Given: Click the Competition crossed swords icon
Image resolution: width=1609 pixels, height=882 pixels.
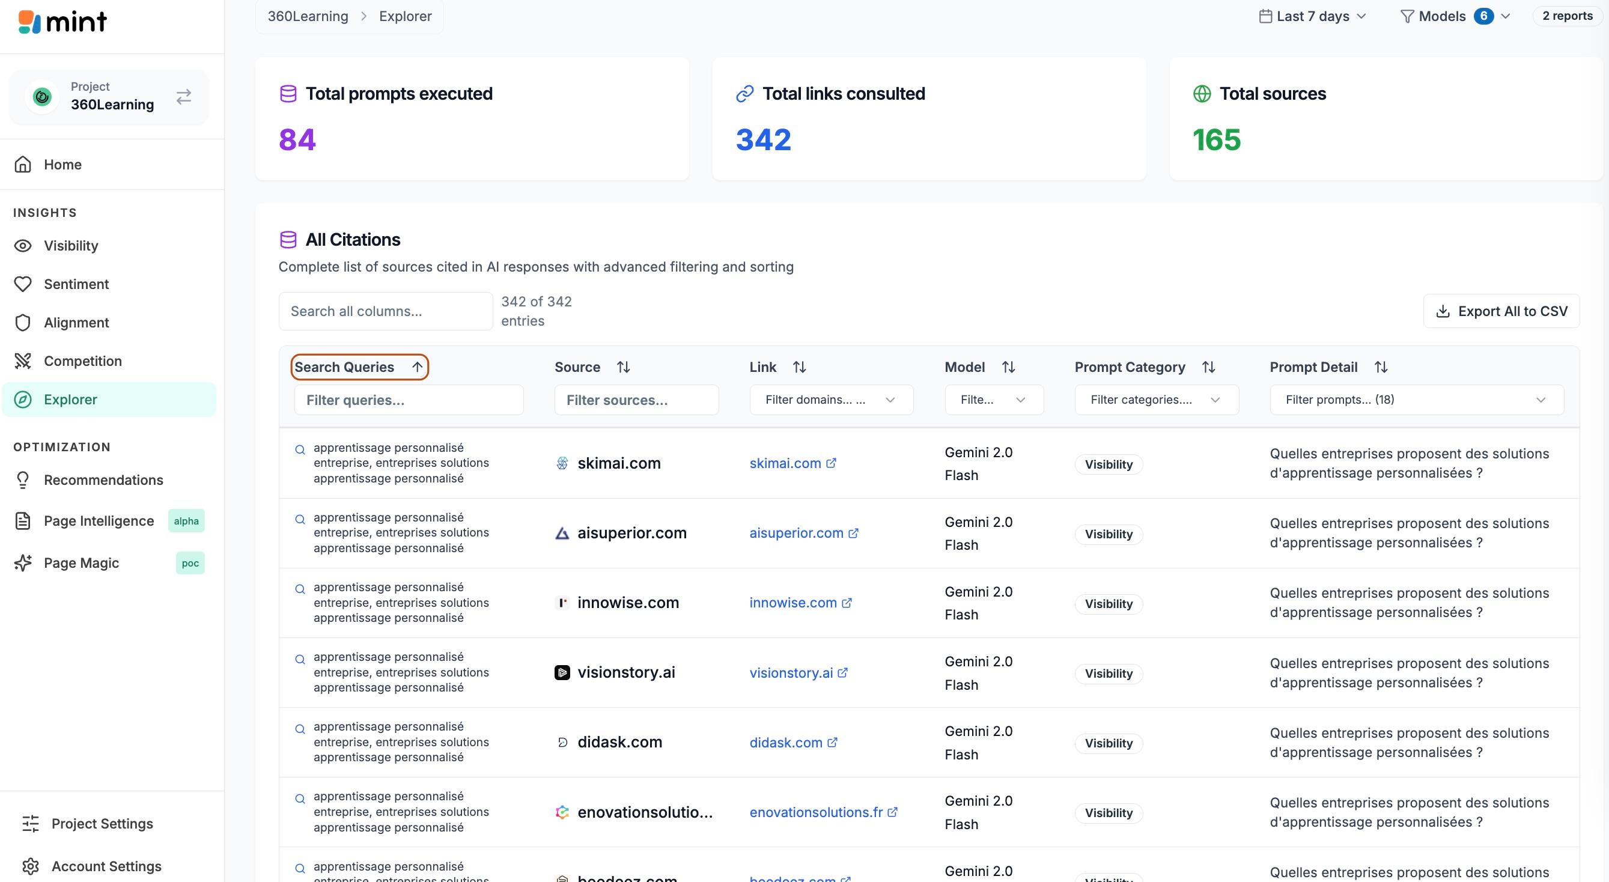Looking at the screenshot, I should [23, 361].
